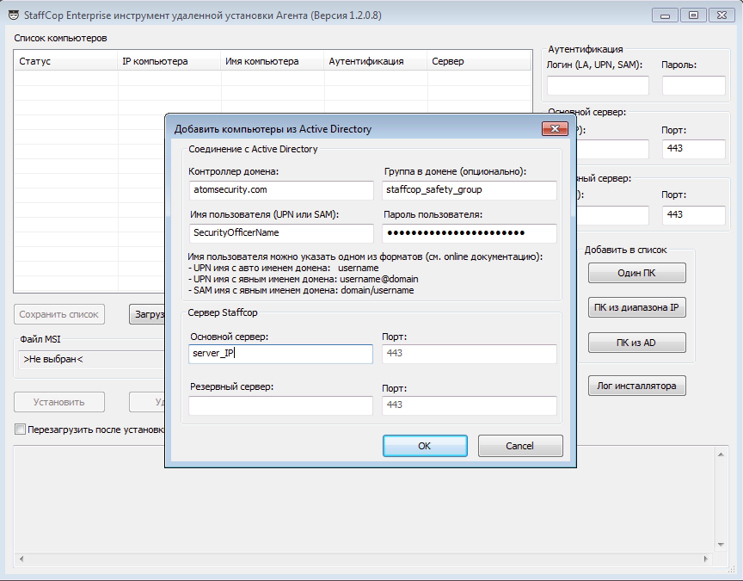The width and height of the screenshot is (743, 581).
Task: Click the StaffCop app icon in title bar
Action: tap(13, 14)
